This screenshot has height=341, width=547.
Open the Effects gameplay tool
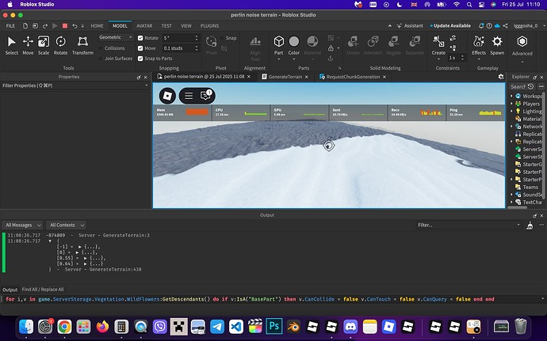pyautogui.click(x=479, y=45)
